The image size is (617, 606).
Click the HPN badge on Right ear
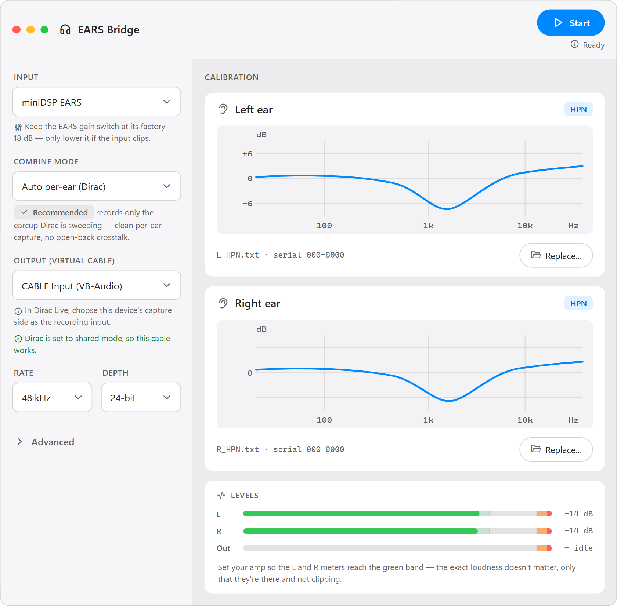click(x=578, y=303)
